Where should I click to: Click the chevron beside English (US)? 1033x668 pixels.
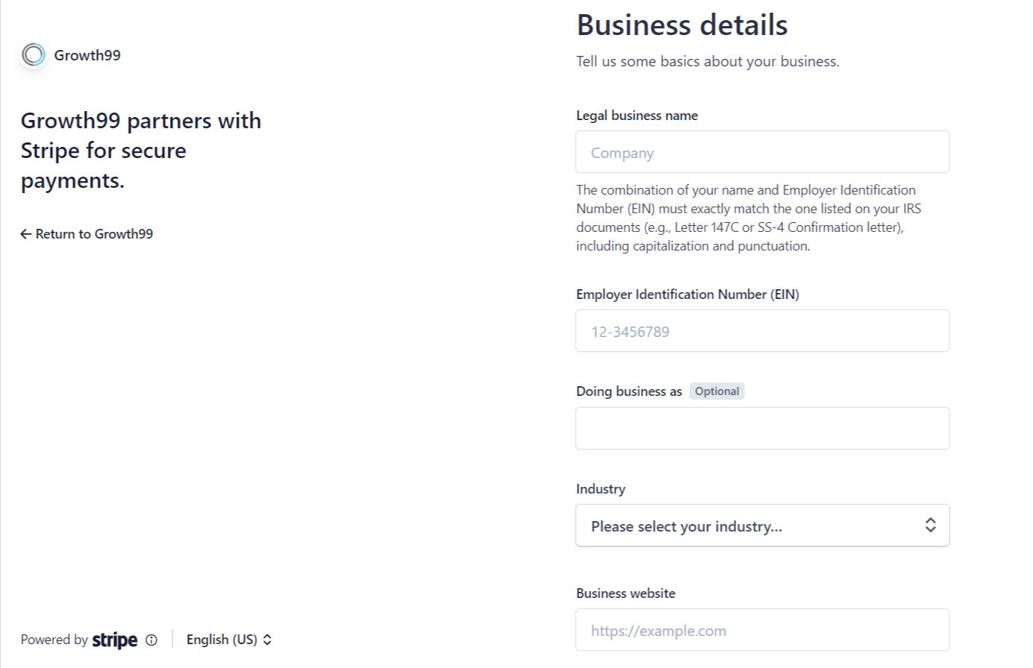pos(267,640)
